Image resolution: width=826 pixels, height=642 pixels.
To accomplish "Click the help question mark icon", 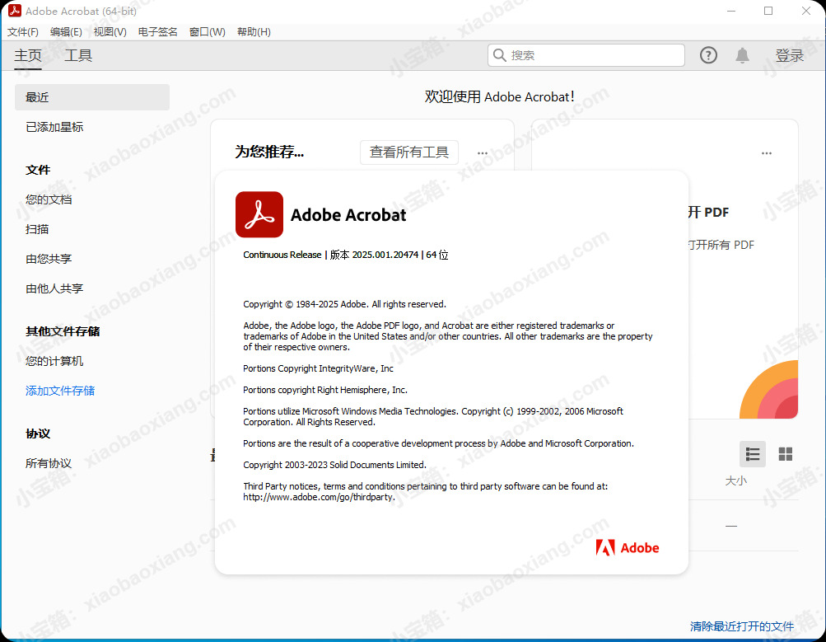I will tap(708, 55).
